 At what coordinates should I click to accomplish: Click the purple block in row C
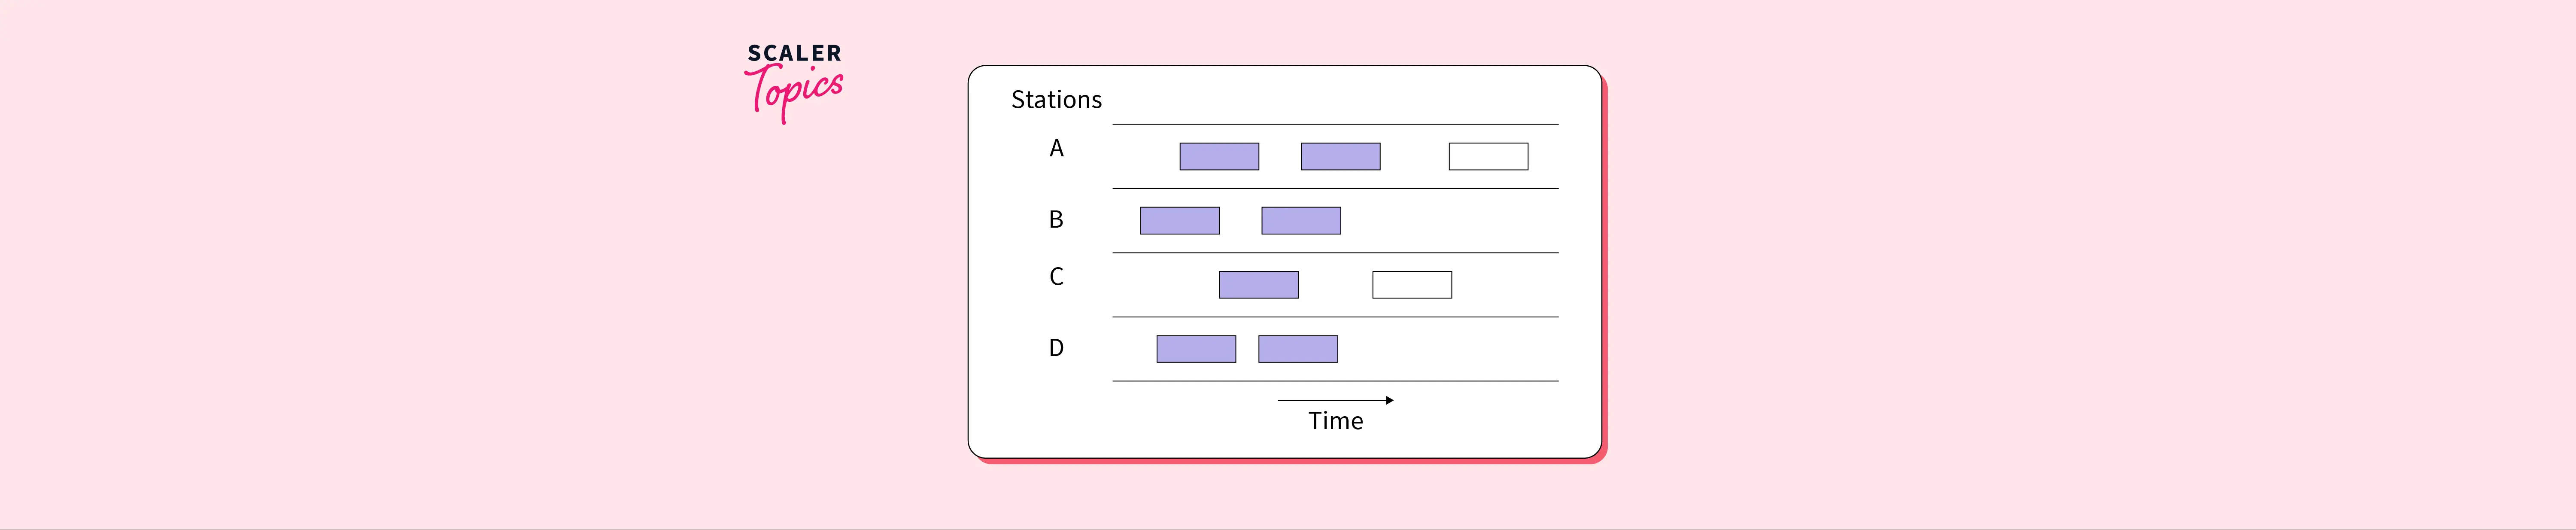click(1258, 285)
